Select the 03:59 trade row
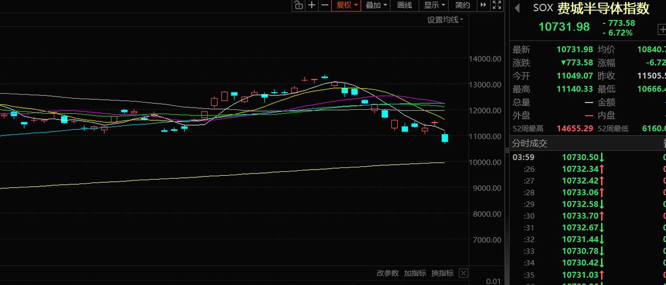This screenshot has width=666, height=285. [x=588, y=157]
